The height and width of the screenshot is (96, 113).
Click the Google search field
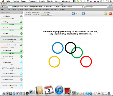tap(97, 7)
